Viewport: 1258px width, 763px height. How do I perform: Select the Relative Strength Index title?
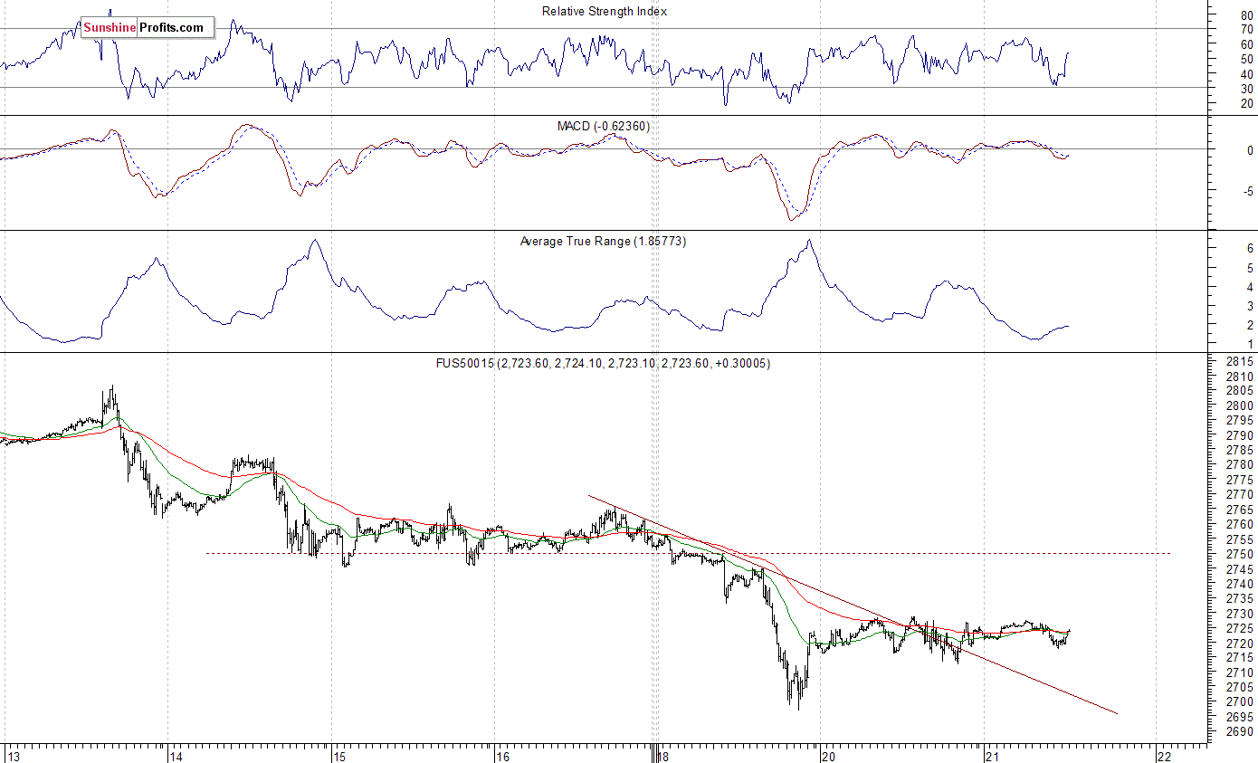pyautogui.click(x=605, y=11)
